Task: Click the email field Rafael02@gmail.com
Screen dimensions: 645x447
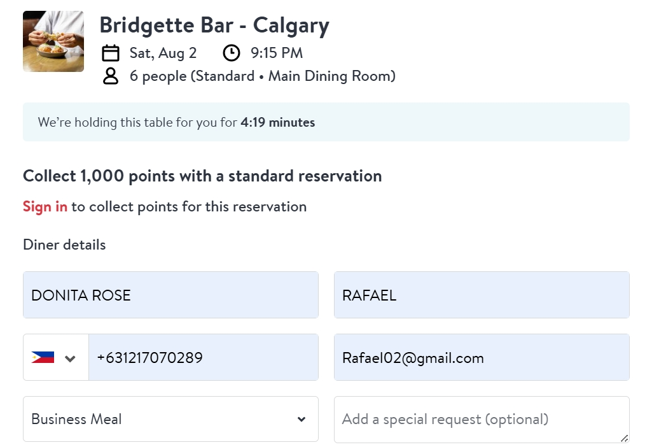Action: click(x=482, y=357)
